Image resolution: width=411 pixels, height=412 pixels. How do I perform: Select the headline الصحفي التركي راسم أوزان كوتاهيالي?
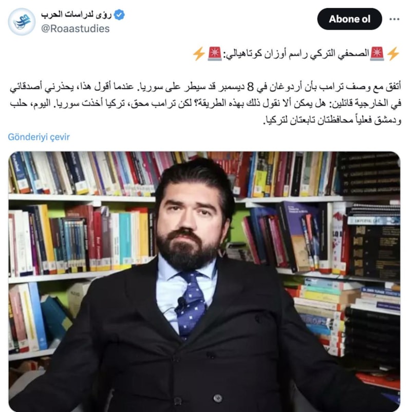click(296, 54)
